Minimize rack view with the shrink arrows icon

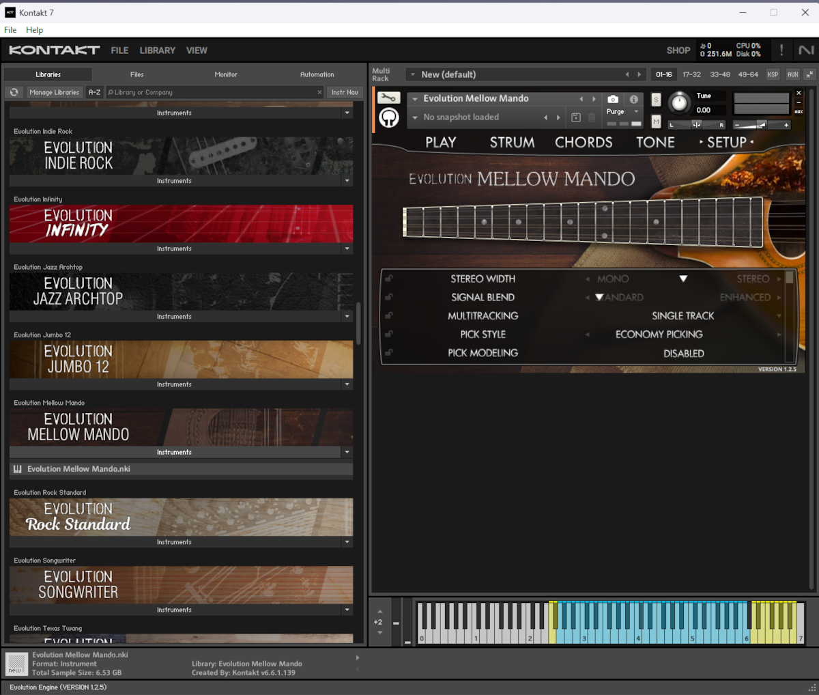point(809,74)
